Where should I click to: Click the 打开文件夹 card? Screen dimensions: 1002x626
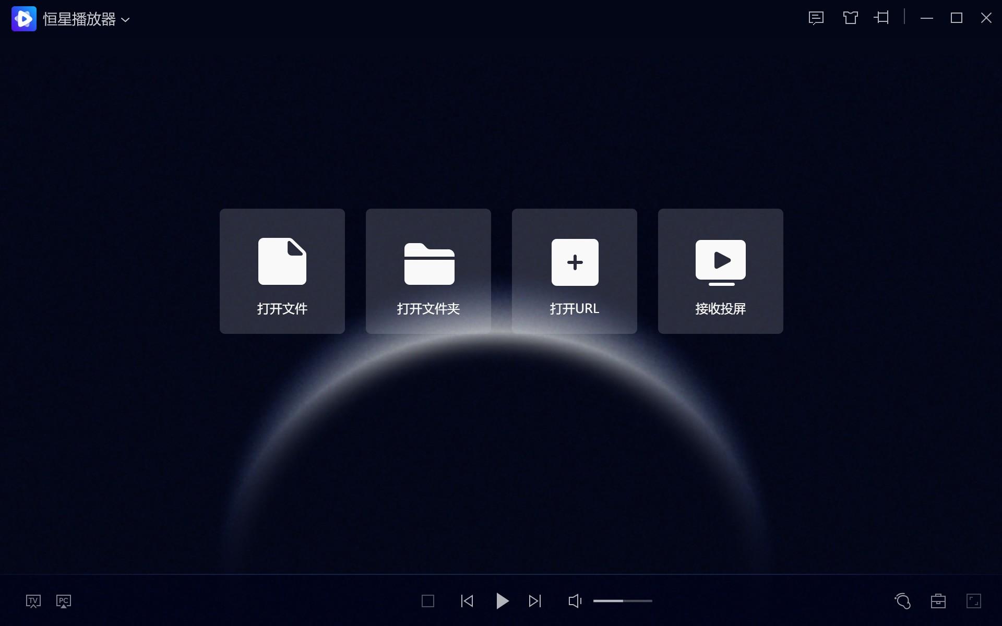coord(428,271)
